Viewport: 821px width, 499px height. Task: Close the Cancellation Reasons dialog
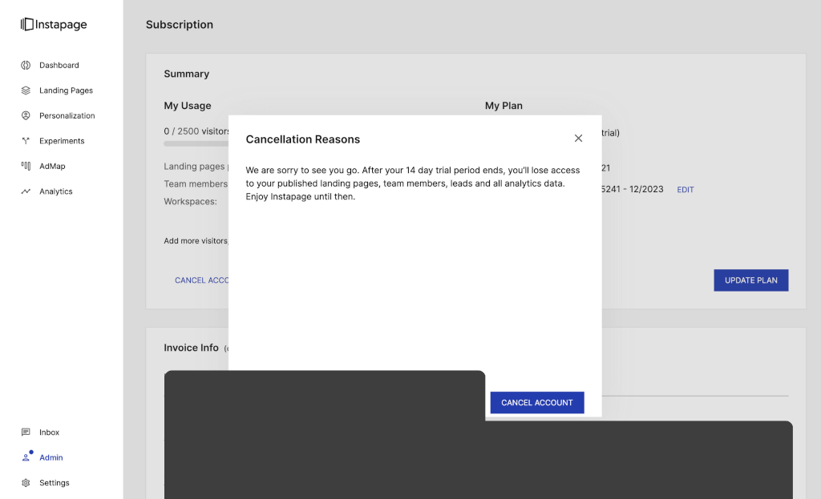tap(578, 139)
